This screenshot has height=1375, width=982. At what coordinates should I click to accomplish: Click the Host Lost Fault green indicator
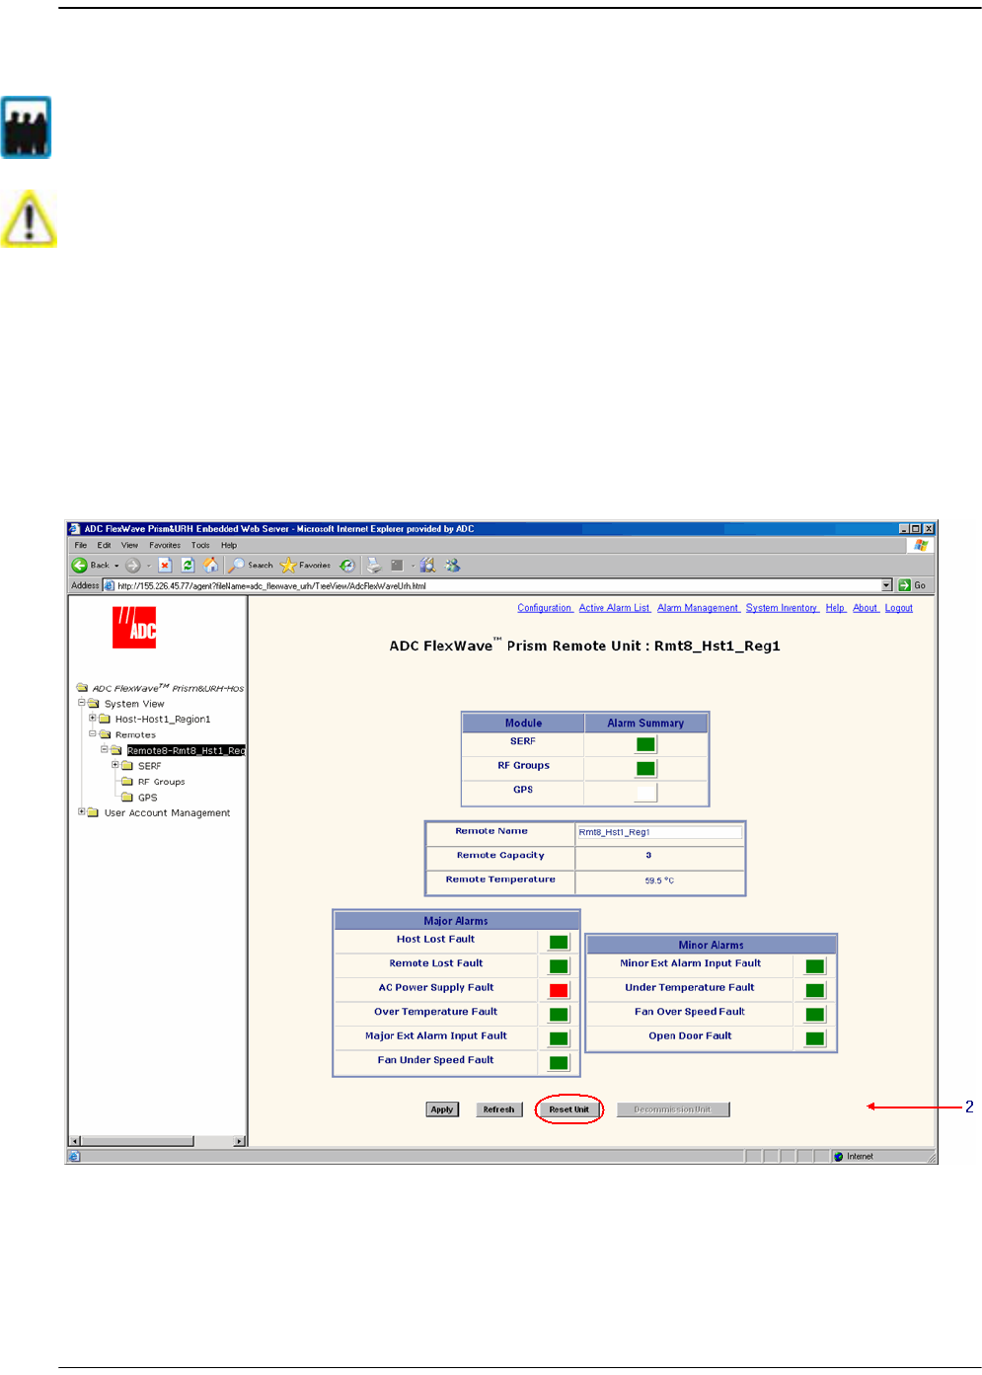(559, 942)
